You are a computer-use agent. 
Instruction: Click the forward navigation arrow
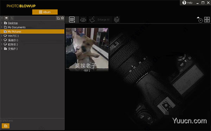click(x=6, y=18)
